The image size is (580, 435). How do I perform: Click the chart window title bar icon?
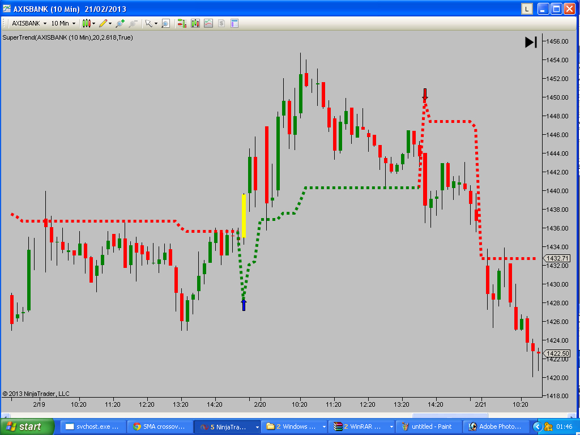(7, 9)
